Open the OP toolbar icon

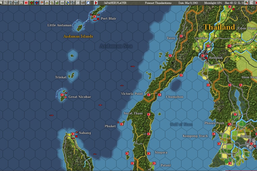point(78,3)
